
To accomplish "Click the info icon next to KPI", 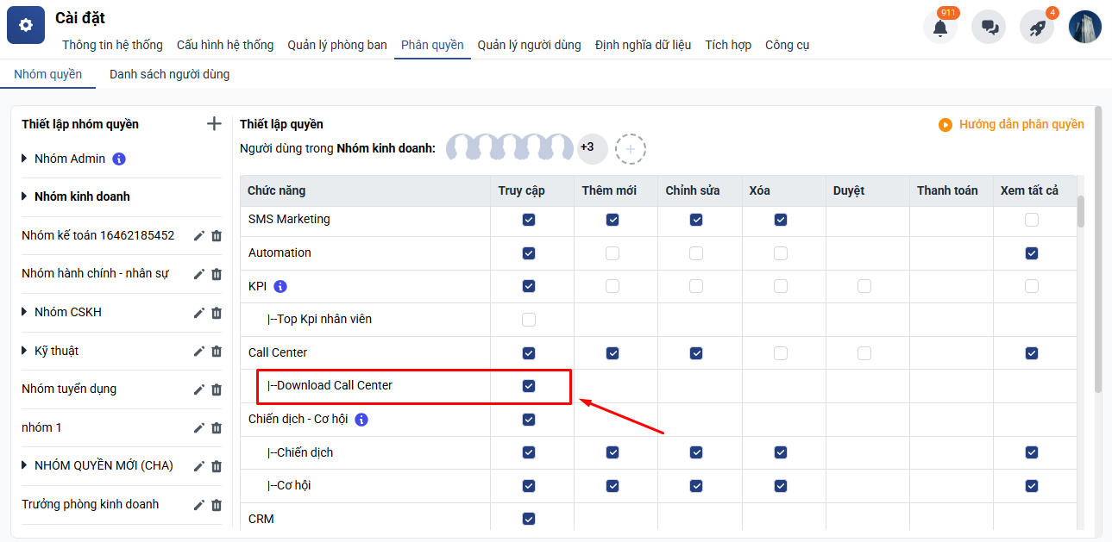I will click(280, 287).
